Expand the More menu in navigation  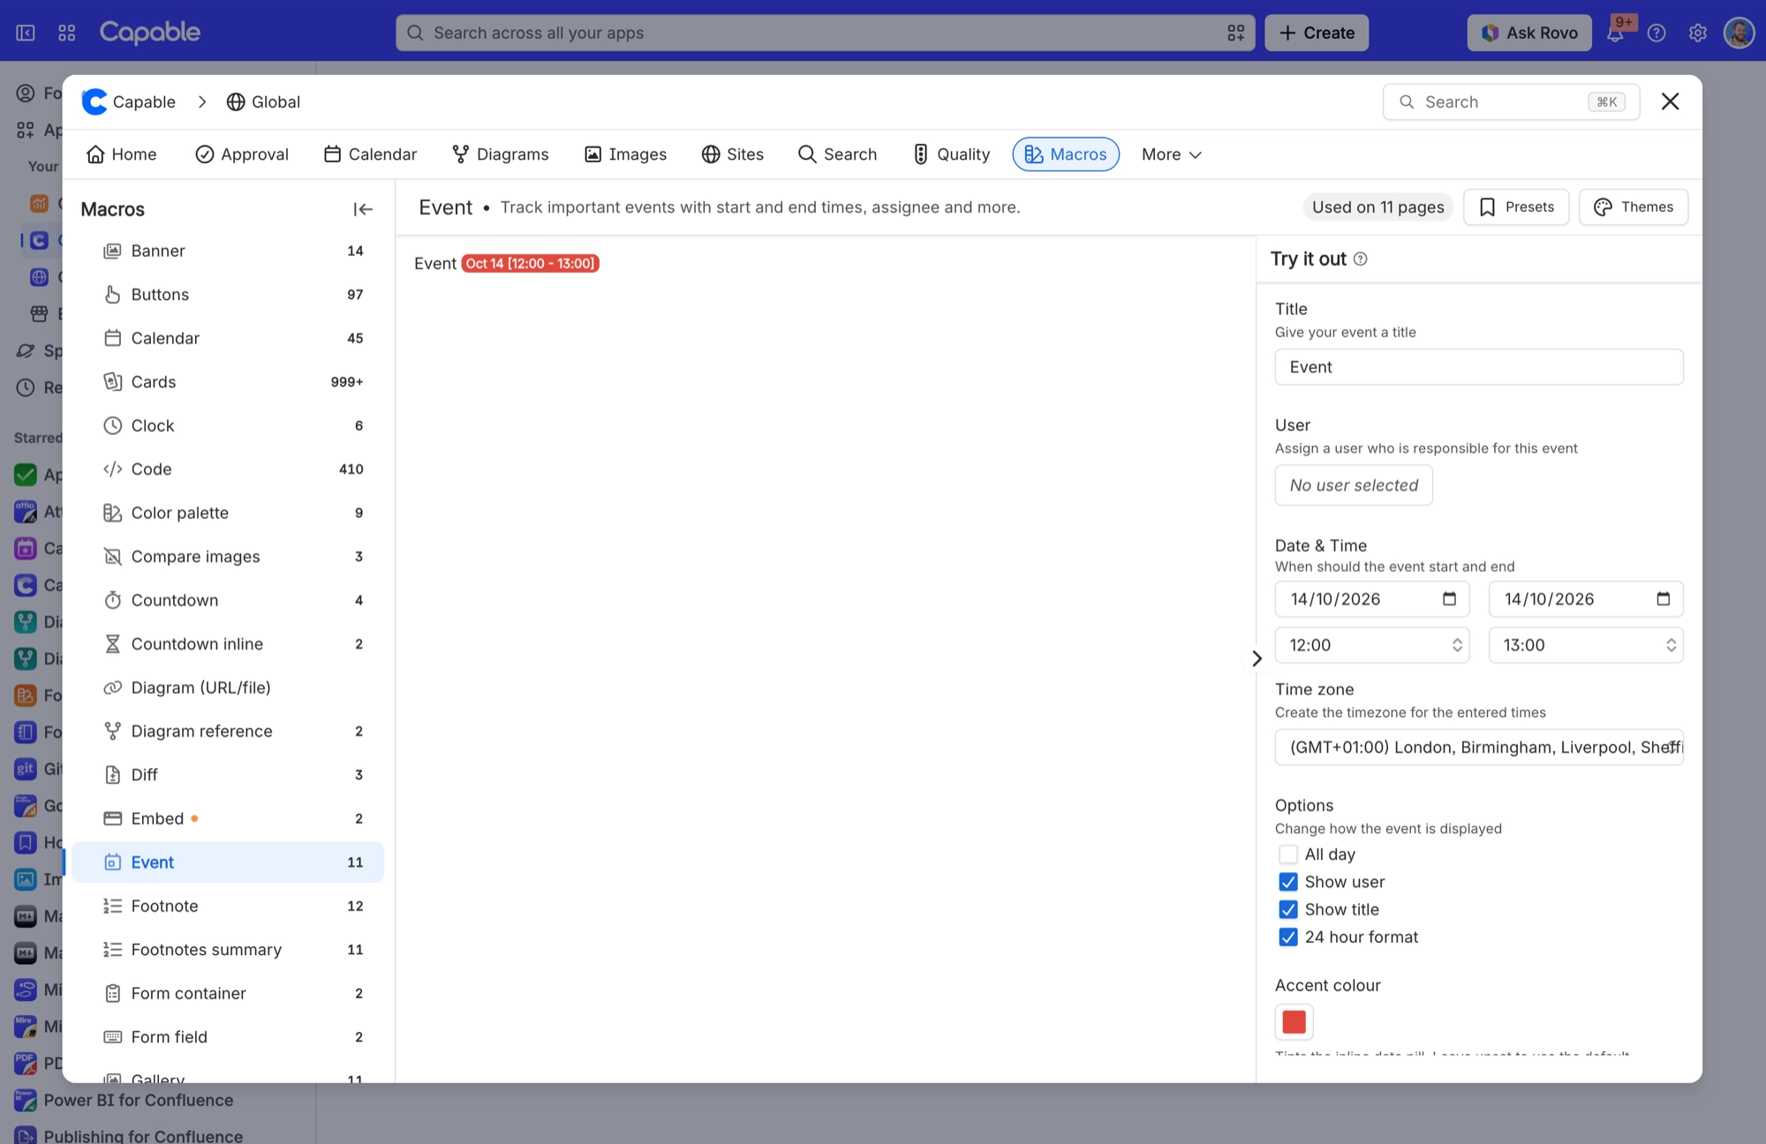[x=1171, y=154]
